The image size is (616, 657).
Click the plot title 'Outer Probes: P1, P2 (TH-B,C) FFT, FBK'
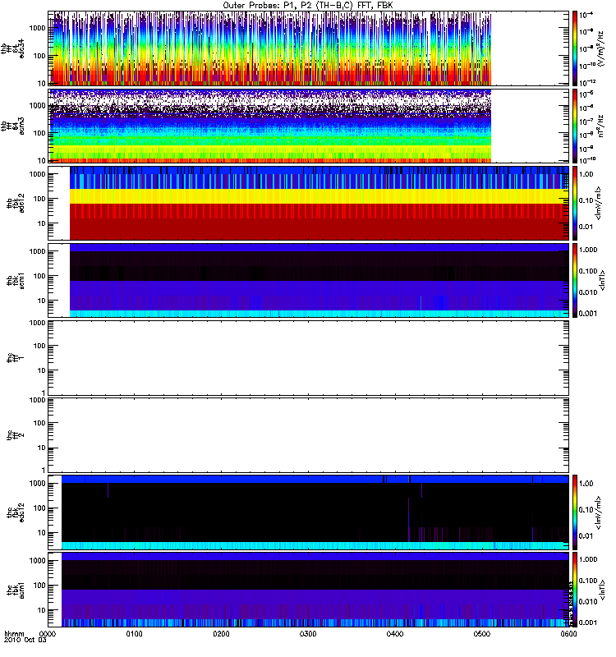tap(308, 6)
